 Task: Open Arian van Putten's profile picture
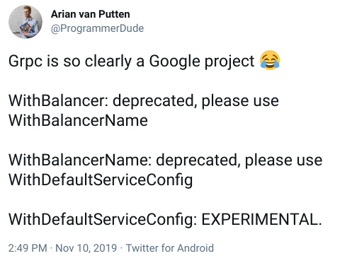pyautogui.click(x=25, y=22)
